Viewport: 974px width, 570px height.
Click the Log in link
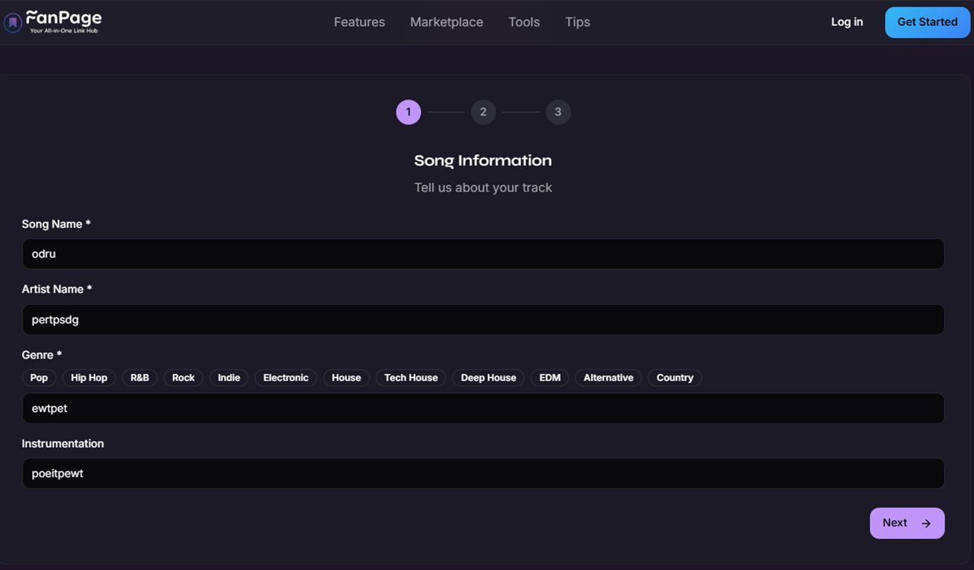click(847, 22)
